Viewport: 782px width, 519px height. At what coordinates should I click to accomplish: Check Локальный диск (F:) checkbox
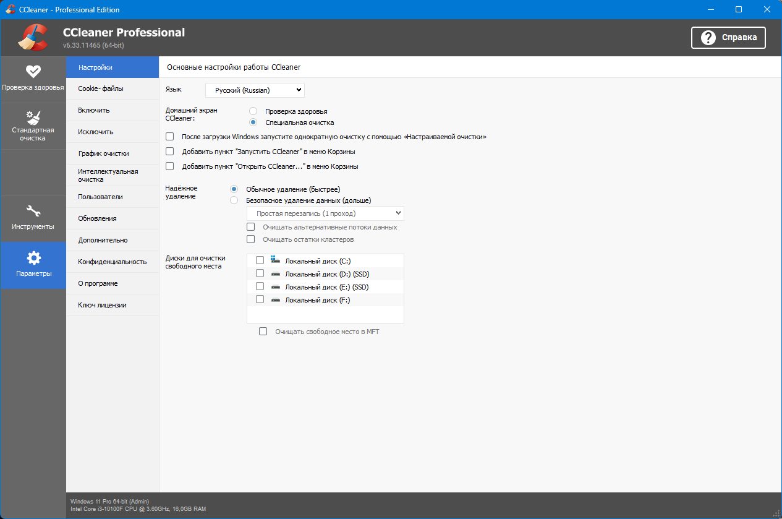[x=260, y=299]
